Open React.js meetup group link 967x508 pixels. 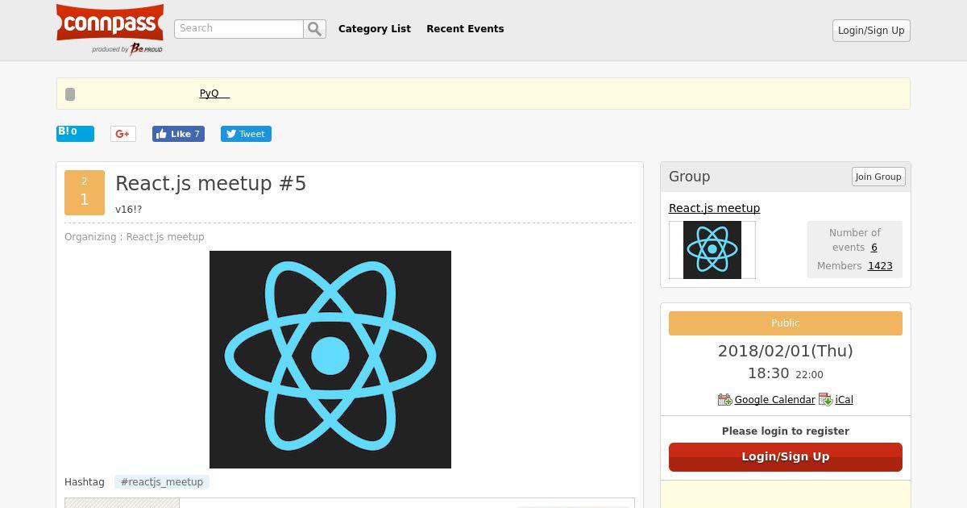714,208
